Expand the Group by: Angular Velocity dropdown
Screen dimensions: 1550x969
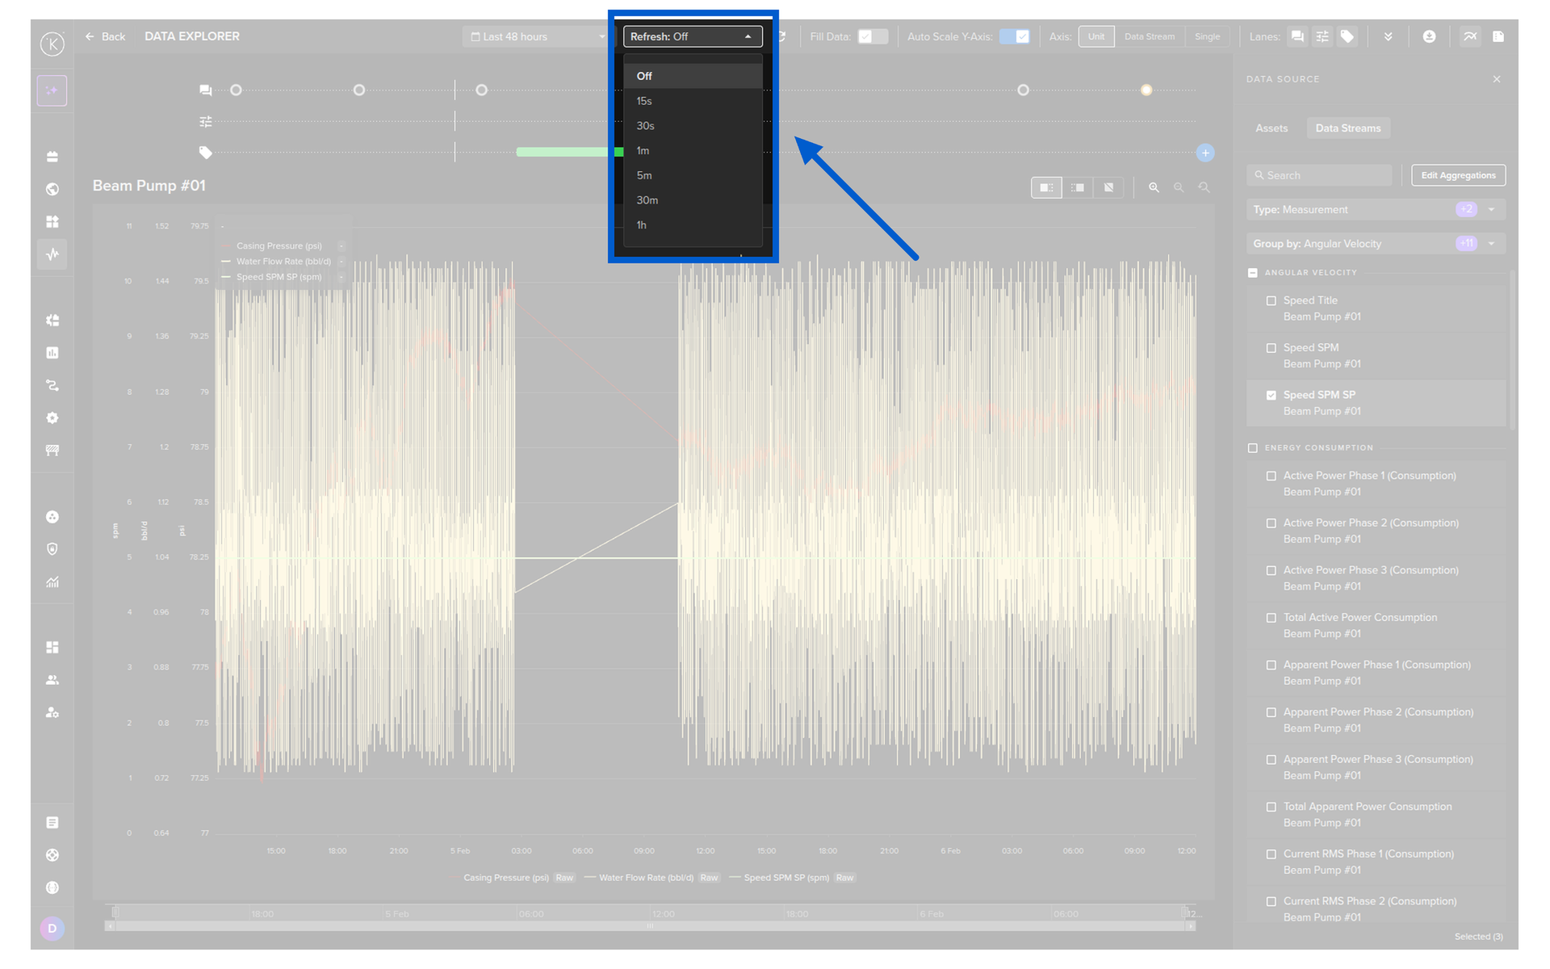tap(1491, 244)
